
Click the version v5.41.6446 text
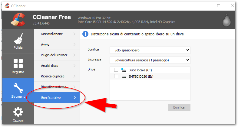click(x=41, y=23)
